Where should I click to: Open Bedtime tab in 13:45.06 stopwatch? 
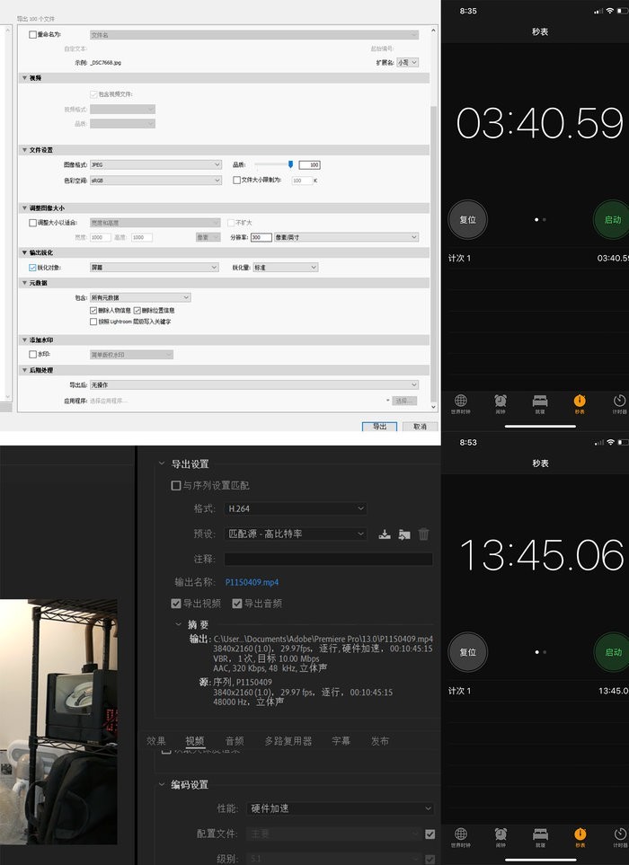(540, 836)
